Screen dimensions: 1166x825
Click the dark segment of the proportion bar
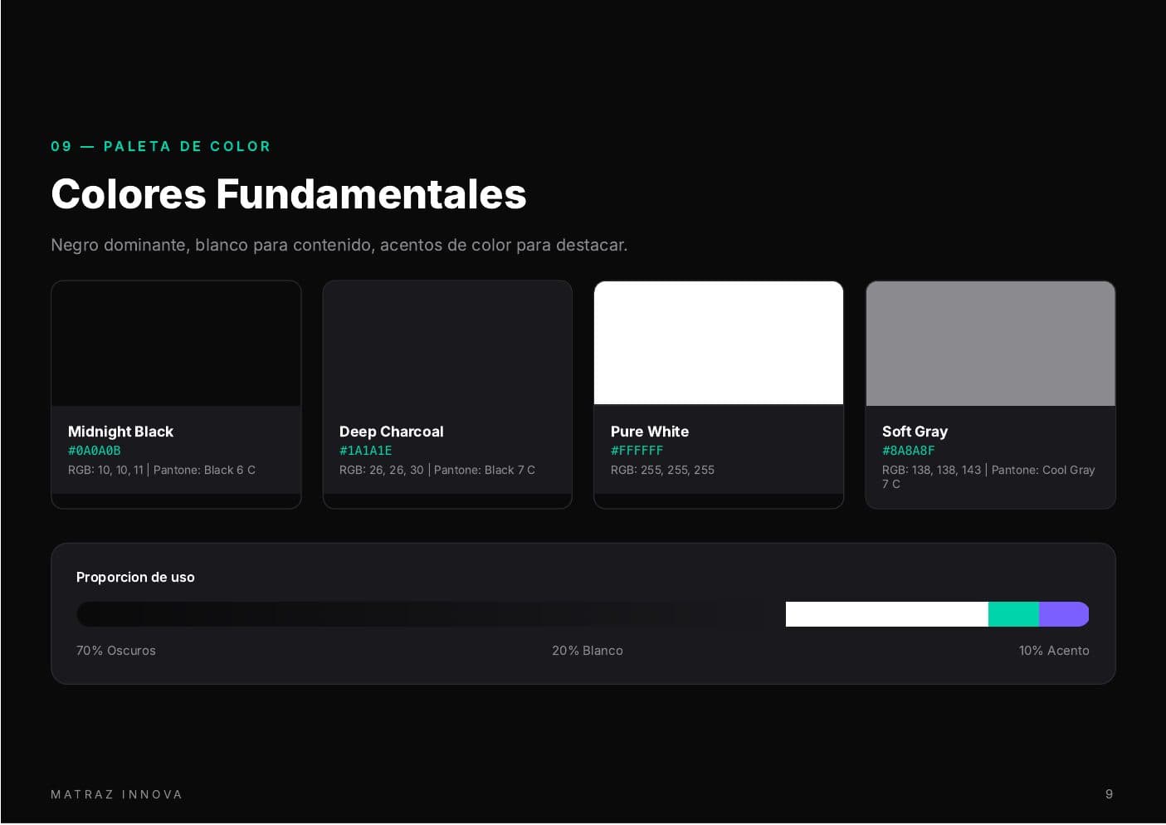pyautogui.click(x=430, y=614)
